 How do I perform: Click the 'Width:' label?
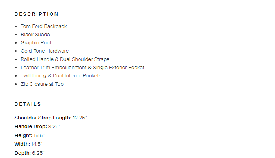coord(22,144)
